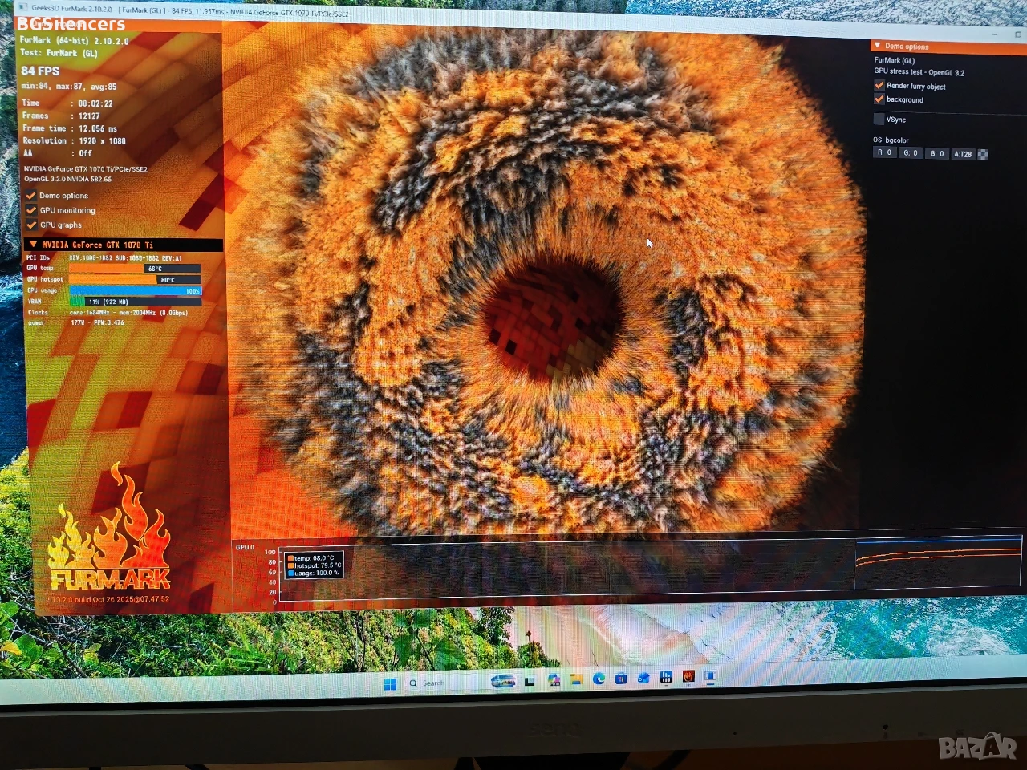The width and height of the screenshot is (1027, 770).
Task: Open the Task View icon on the taskbar
Action: (530, 682)
